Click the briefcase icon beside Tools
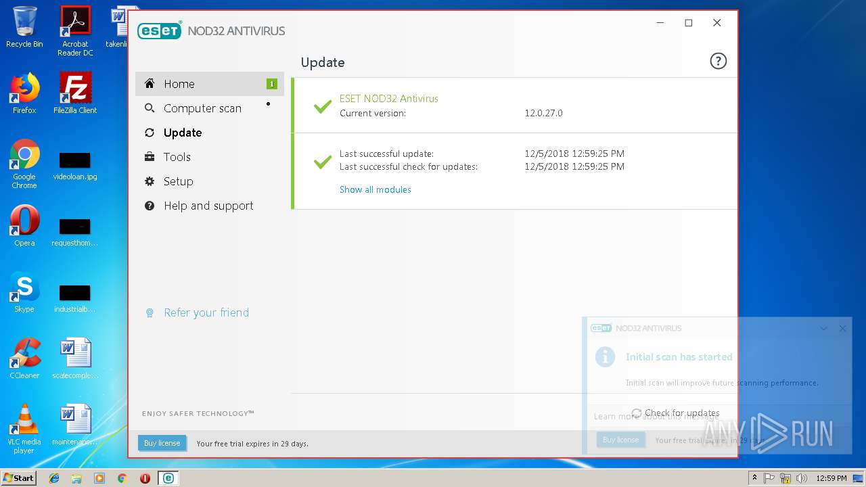The image size is (866, 487). pos(150,157)
